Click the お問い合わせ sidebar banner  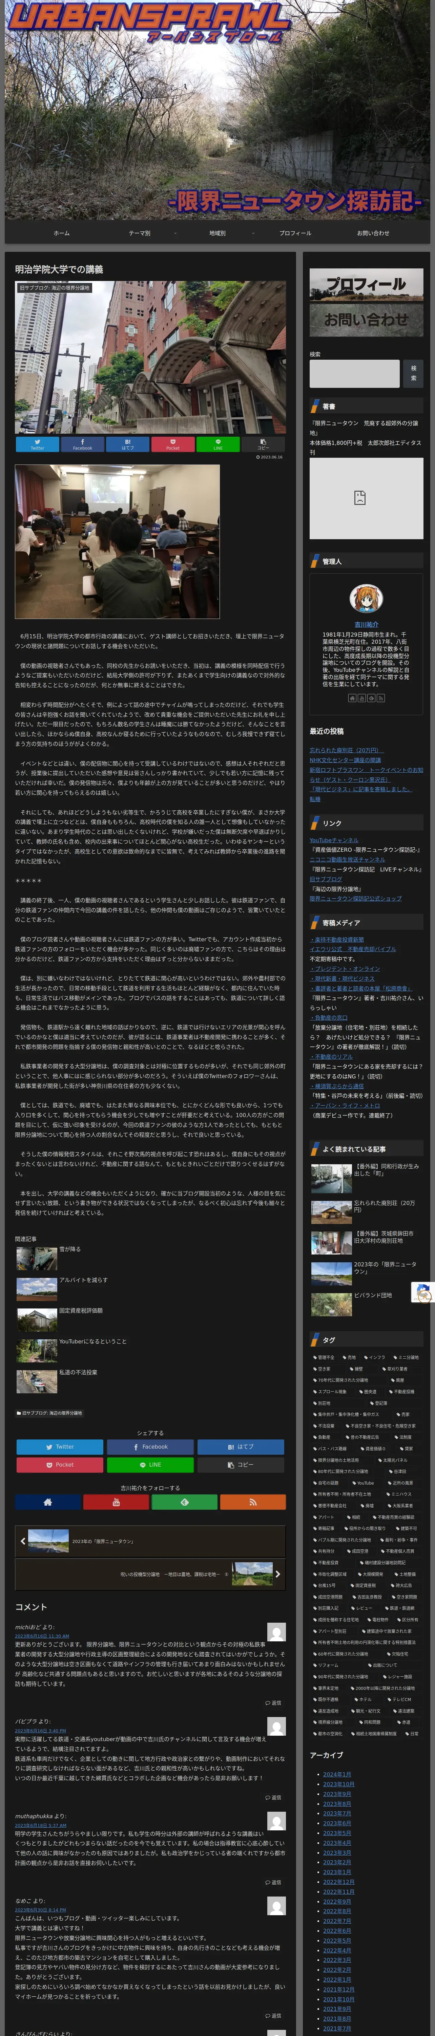(366, 320)
